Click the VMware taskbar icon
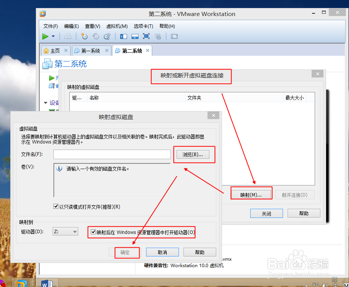This screenshot has width=349, height=287. tap(22, 283)
